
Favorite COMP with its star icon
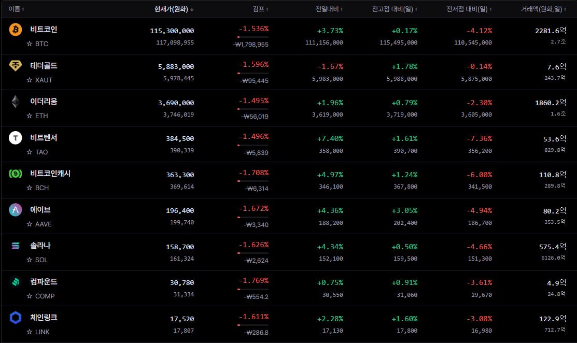[x=30, y=296]
